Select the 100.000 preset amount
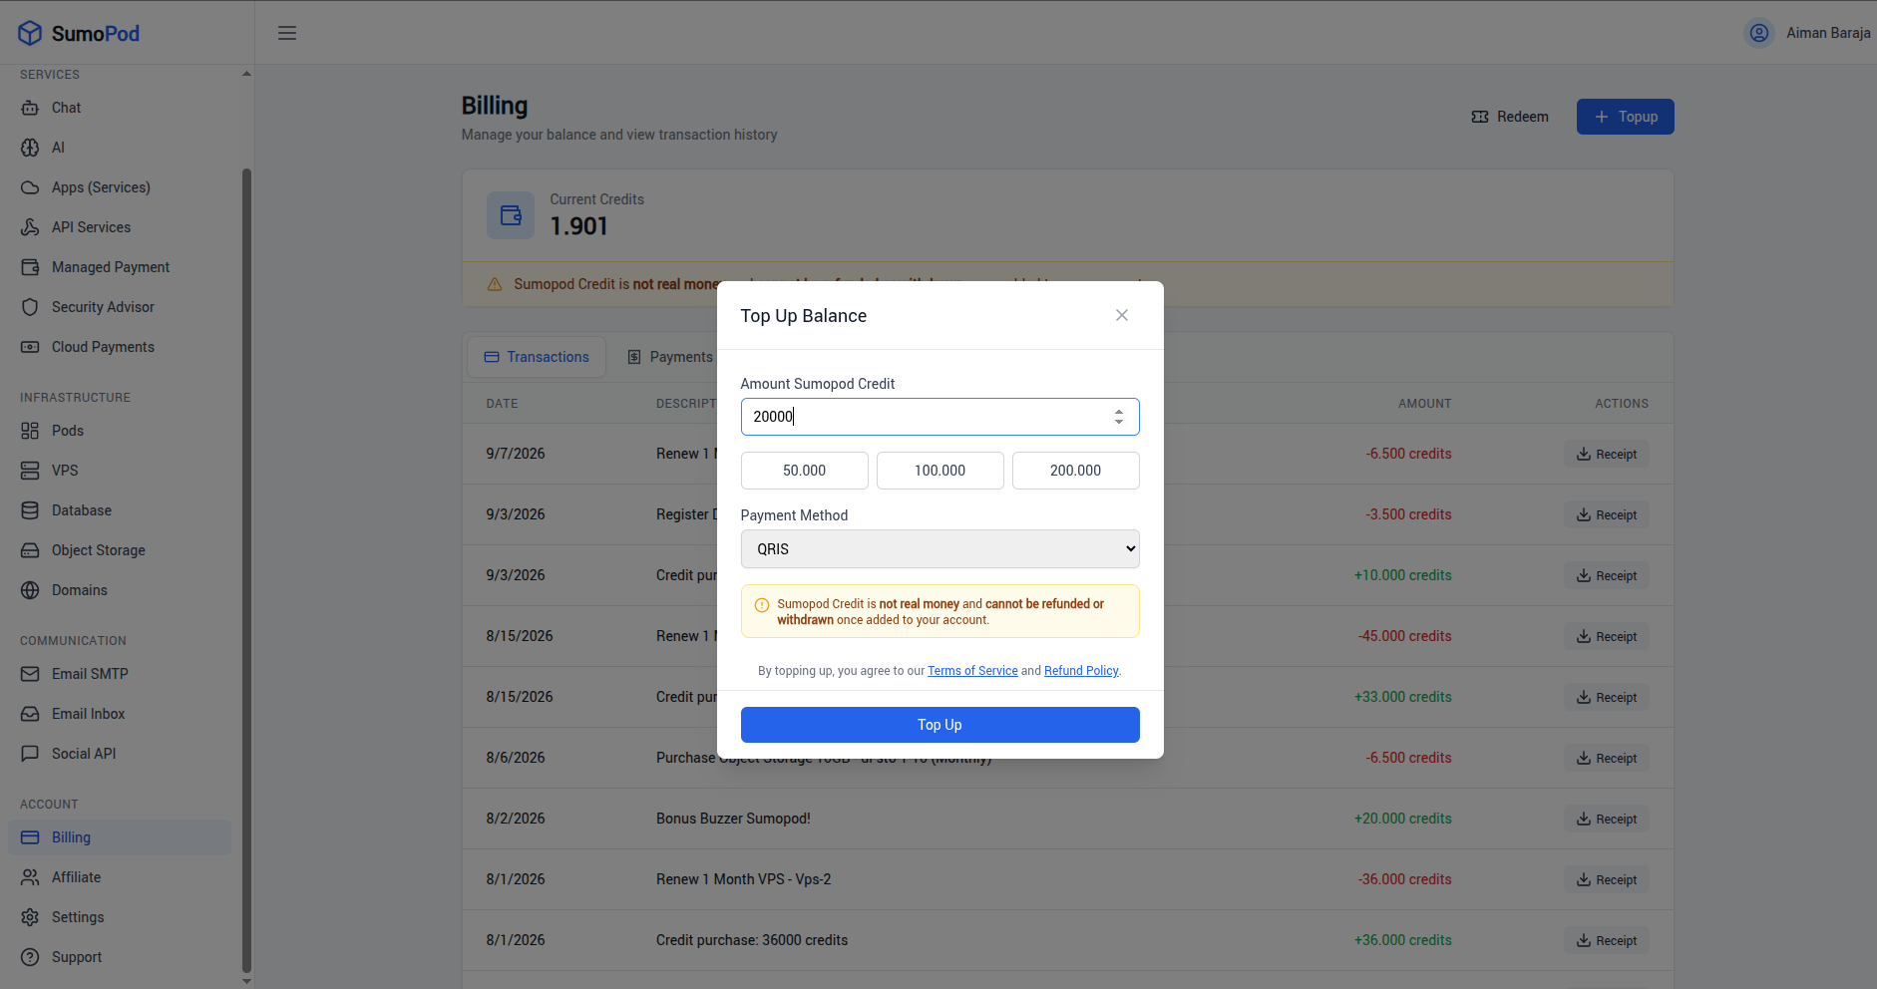Image resolution: width=1877 pixels, height=989 pixels. click(x=940, y=471)
